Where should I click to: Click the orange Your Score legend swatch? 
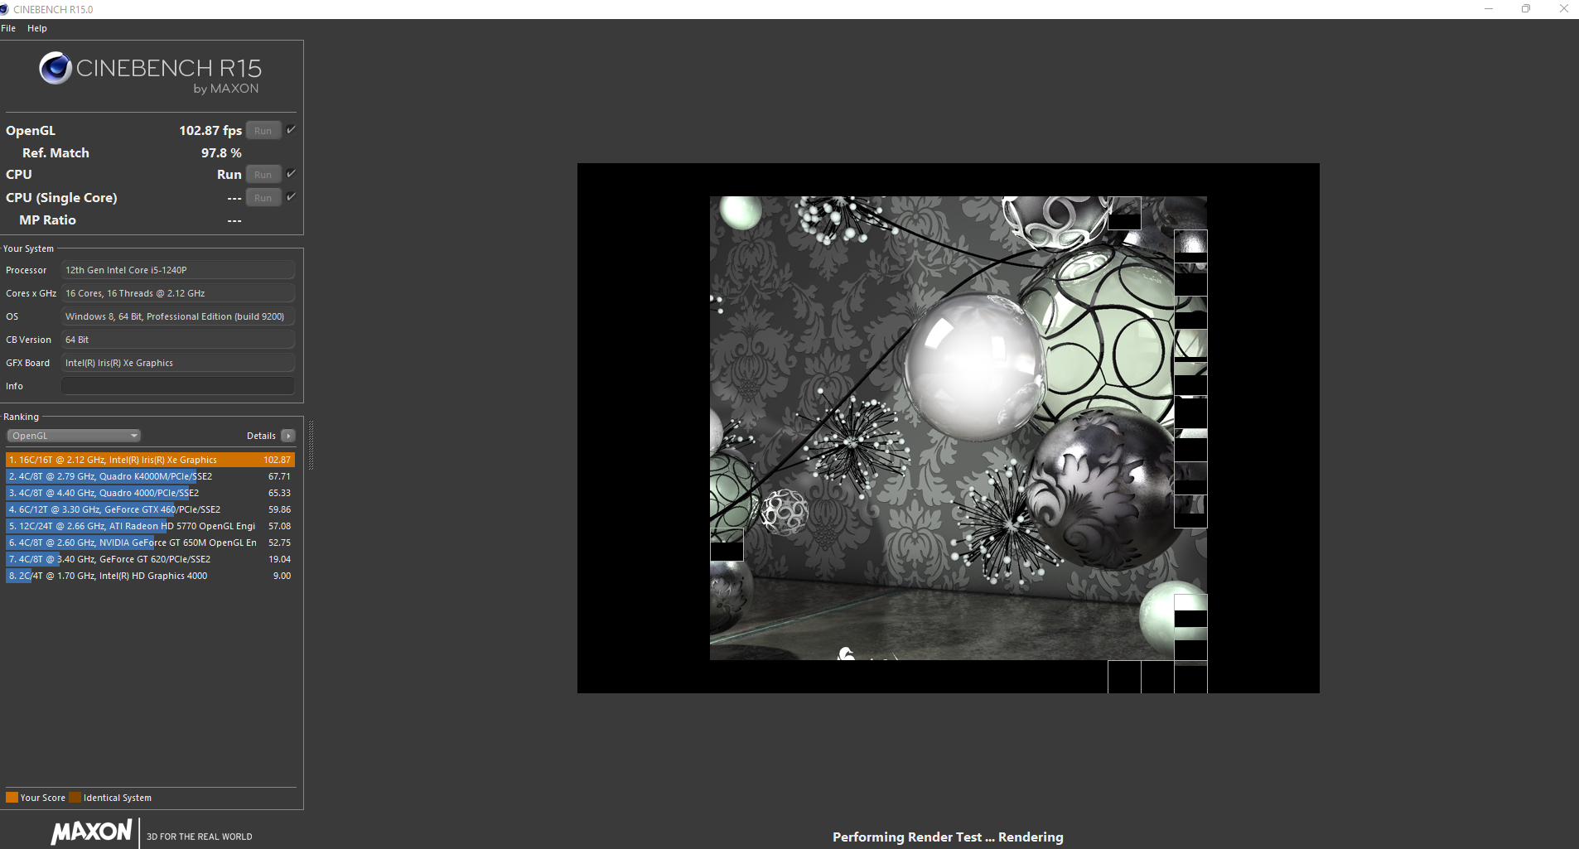coord(12,798)
